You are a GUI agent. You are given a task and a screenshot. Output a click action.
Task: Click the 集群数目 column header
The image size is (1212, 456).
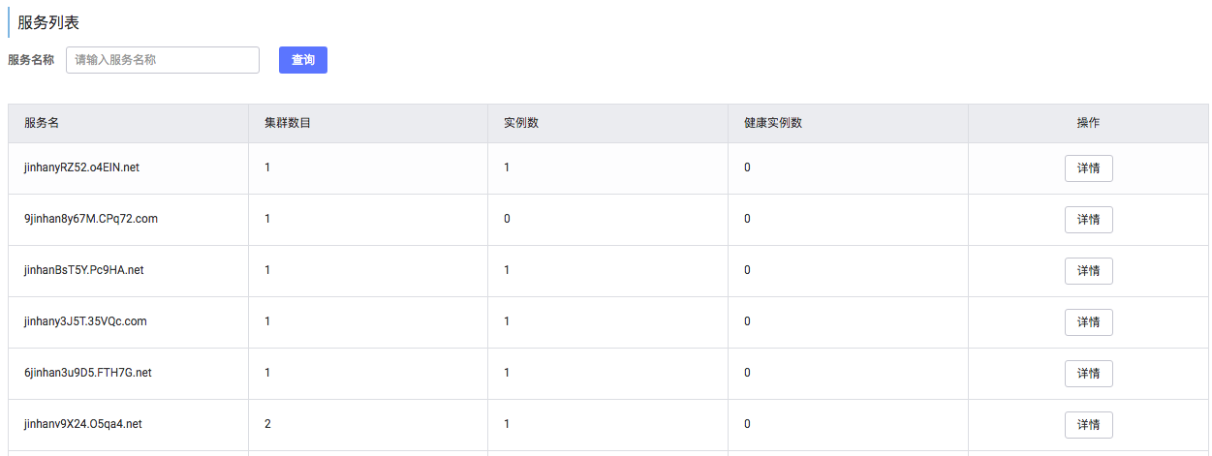(288, 124)
